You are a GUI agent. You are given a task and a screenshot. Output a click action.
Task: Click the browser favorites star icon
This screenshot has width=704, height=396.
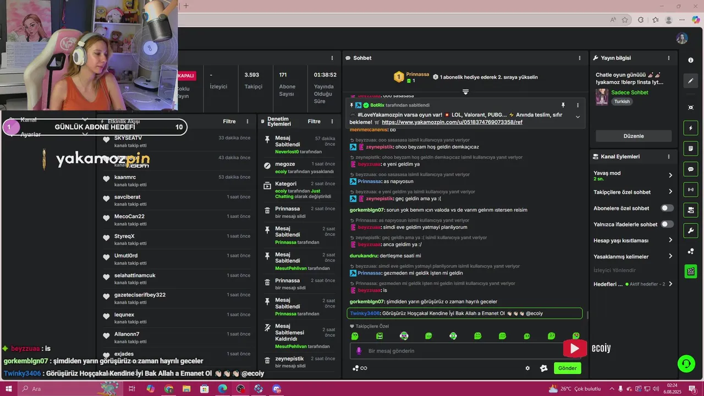[x=625, y=20]
